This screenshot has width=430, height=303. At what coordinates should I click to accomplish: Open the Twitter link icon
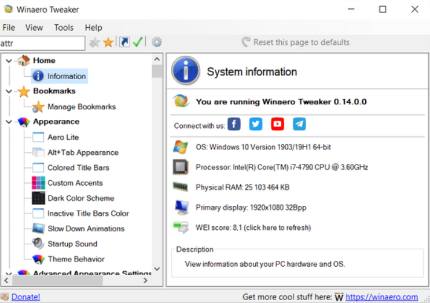[256, 124]
